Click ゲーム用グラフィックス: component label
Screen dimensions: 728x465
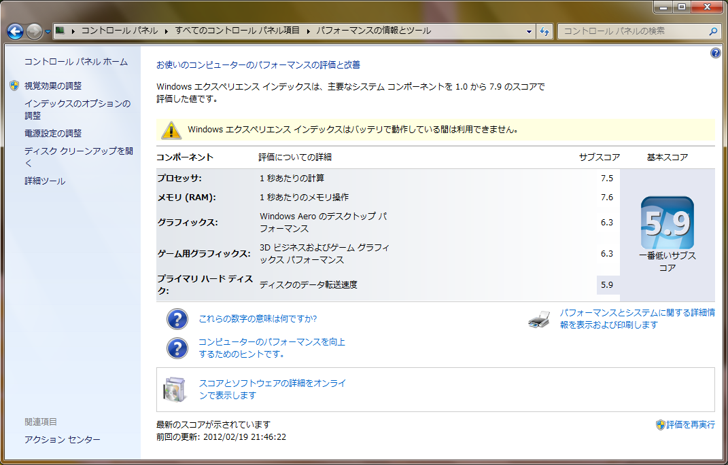[204, 254]
